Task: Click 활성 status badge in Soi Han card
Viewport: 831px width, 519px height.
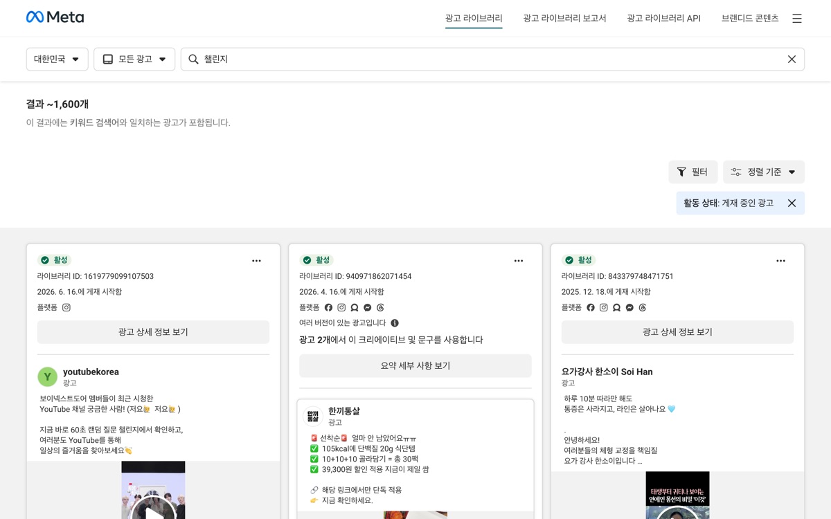Action: coord(578,260)
